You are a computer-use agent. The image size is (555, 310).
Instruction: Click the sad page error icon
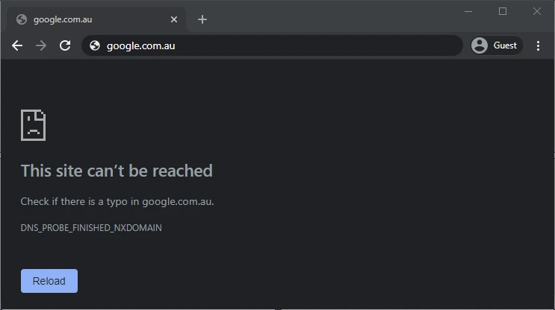click(x=34, y=125)
